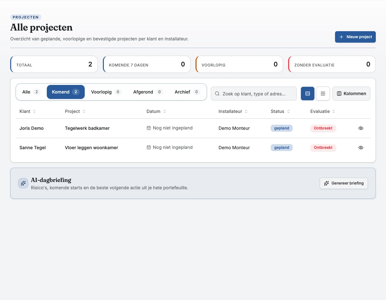Sort by the Datum column
The image size is (386, 300).
click(156, 111)
